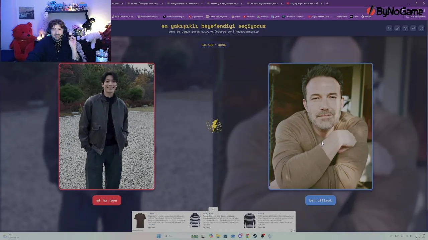
Task: Pick the ben affleck photo card
Action: click(320, 126)
